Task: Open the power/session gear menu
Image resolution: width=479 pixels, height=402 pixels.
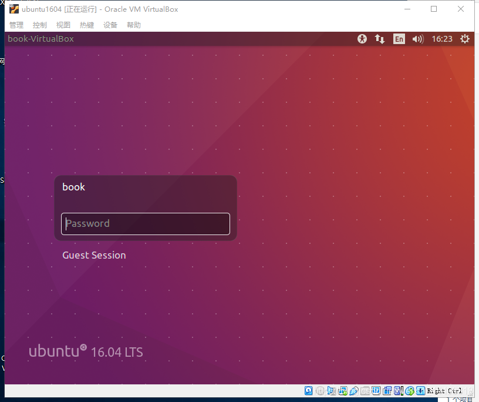Action: tap(465, 39)
